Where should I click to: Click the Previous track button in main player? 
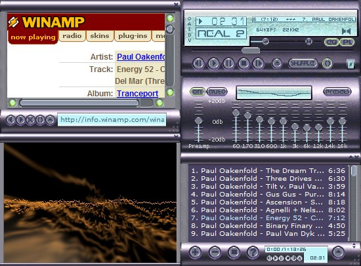tap(198, 63)
